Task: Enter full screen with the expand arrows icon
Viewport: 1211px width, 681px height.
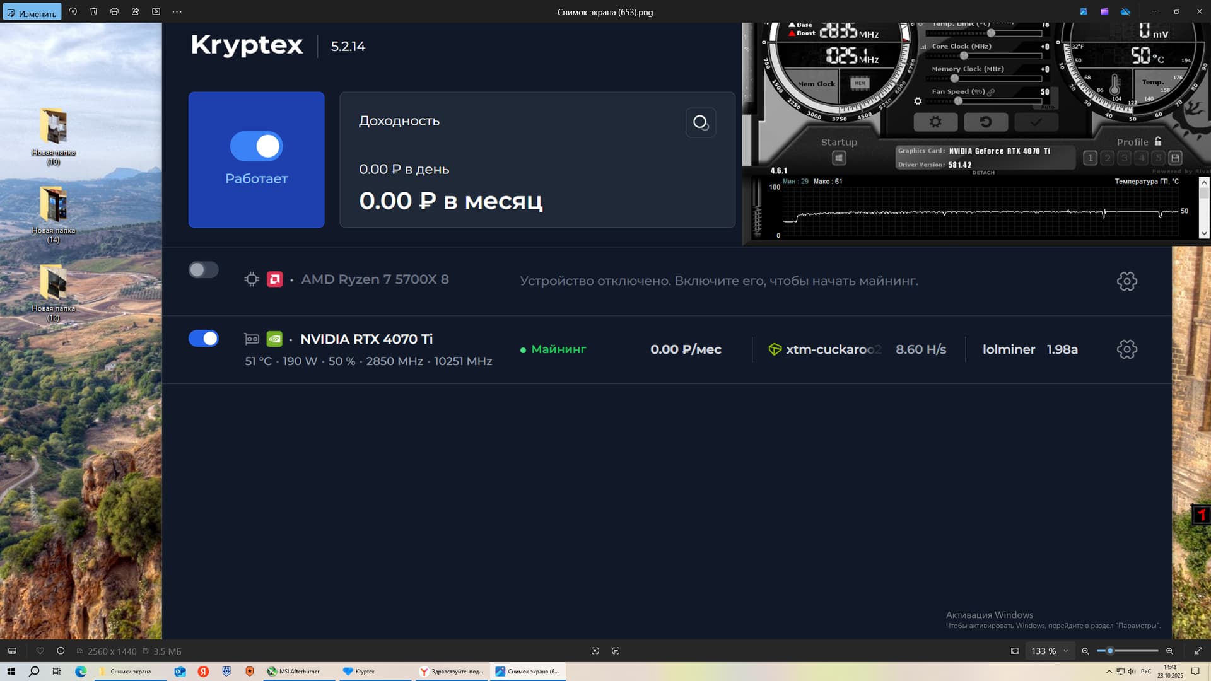Action: [1198, 651]
